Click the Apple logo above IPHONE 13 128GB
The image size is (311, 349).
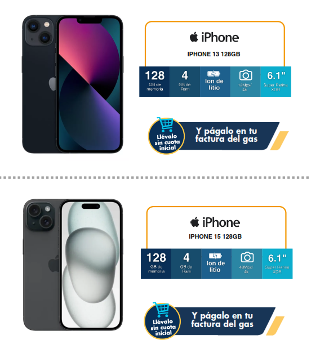tap(194, 37)
